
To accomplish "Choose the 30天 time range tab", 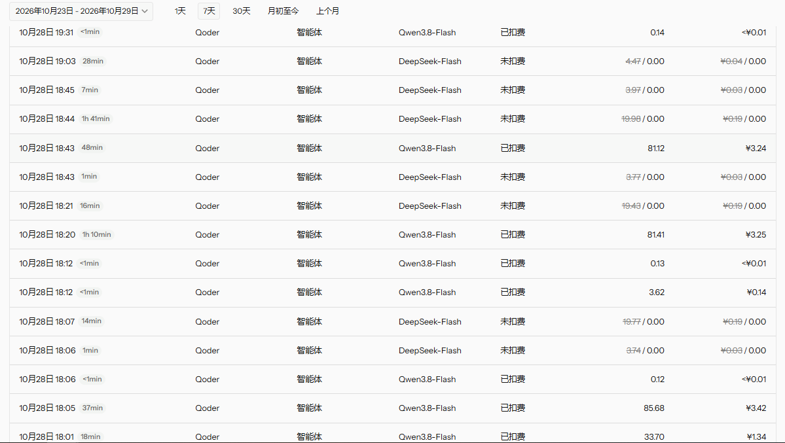I will pos(242,11).
